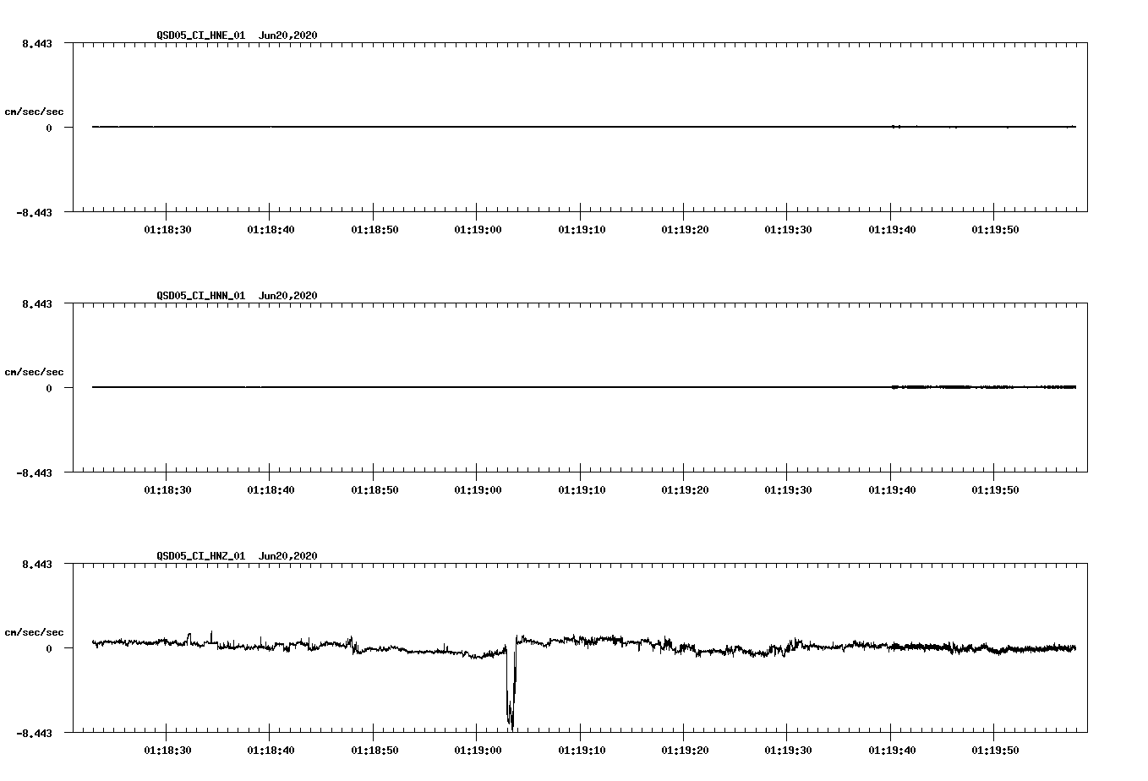Click the noisy signal onset in HNN trace
Image resolution: width=1148 pixels, height=781 pixels.
(x=894, y=387)
